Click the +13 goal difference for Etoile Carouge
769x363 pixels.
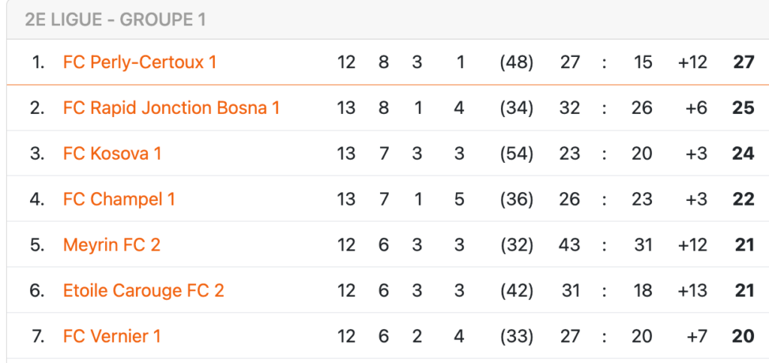[692, 290]
